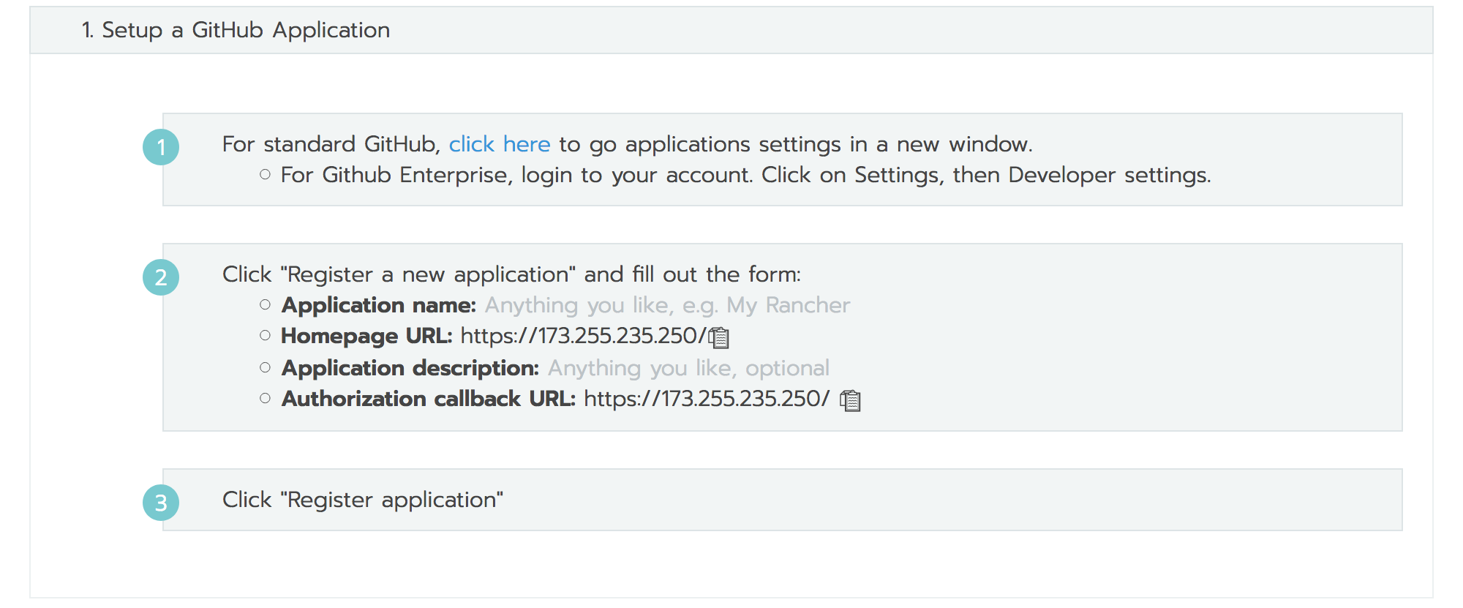Click the blue step indicator next to 'Register application'
This screenshot has width=1463, height=608.
click(161, 502)
